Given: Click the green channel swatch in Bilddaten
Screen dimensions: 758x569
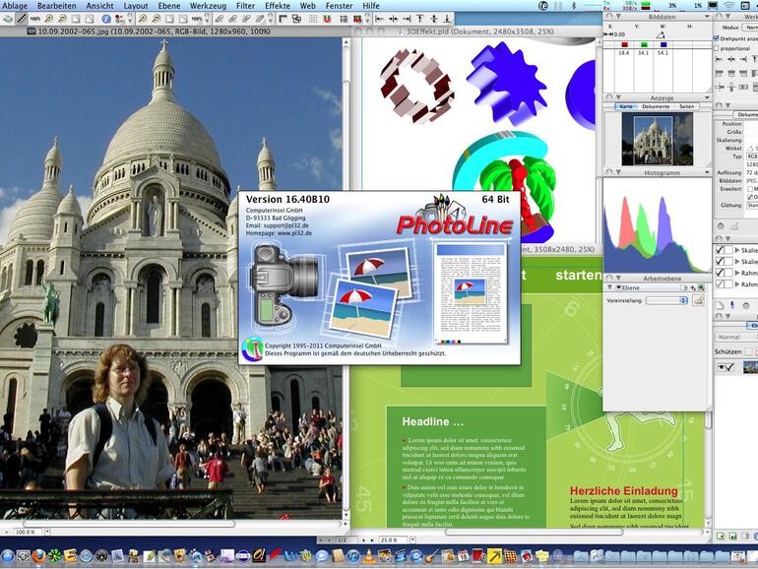Looking at the screenshot, I should tap(644, 45).
